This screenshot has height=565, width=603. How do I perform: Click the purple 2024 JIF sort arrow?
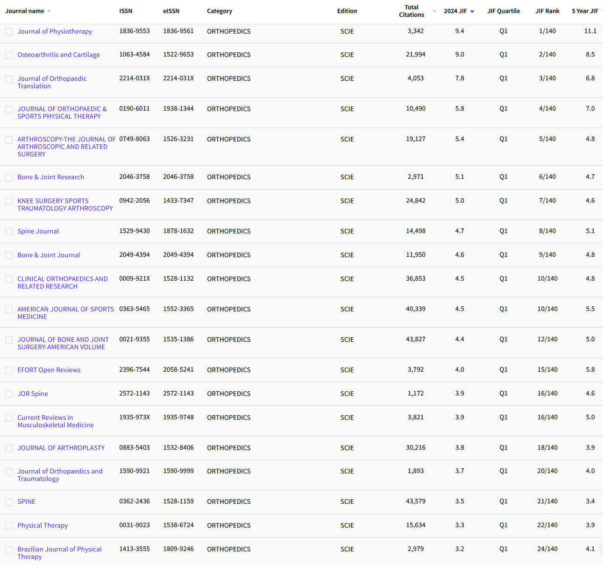click(472, 12)
